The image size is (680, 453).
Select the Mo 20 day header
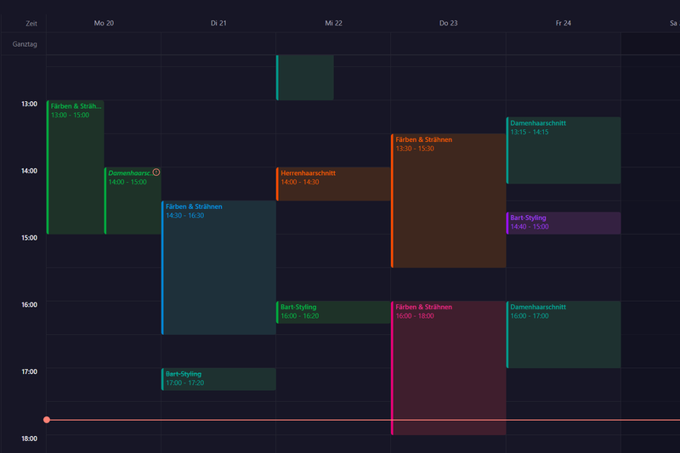point(104,23)
